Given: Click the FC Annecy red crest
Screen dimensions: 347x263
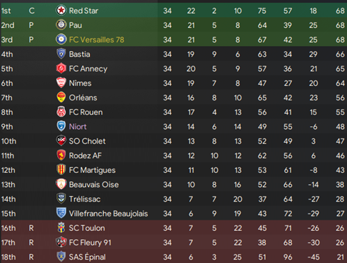Looking at the screenshot, I should 61,68.
